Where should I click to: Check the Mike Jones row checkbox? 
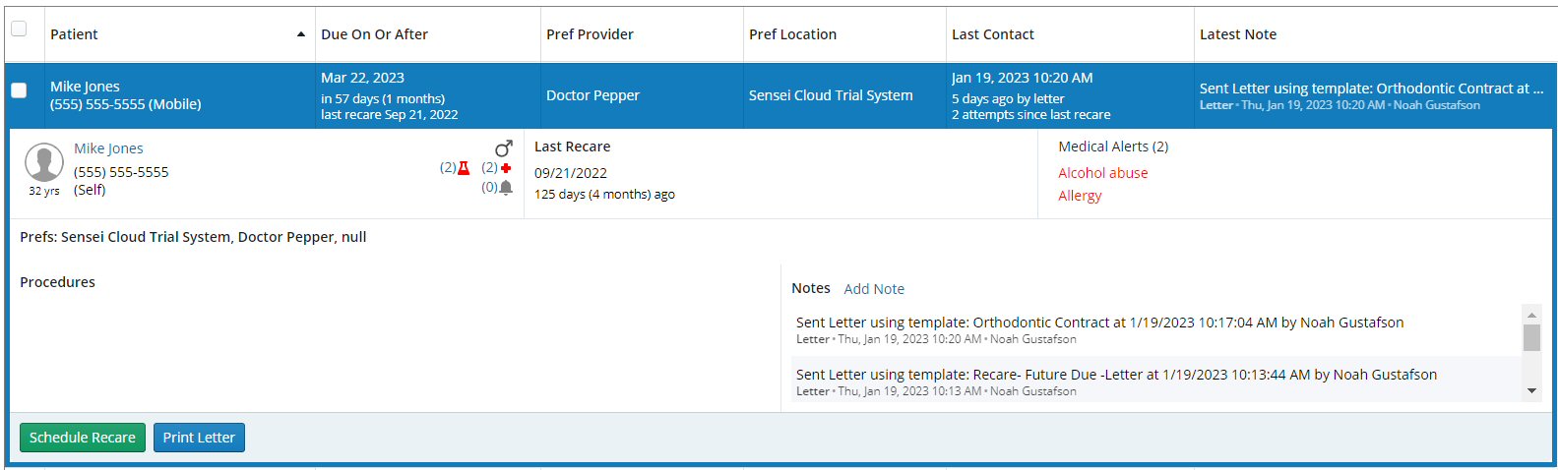tap(19, 90)
